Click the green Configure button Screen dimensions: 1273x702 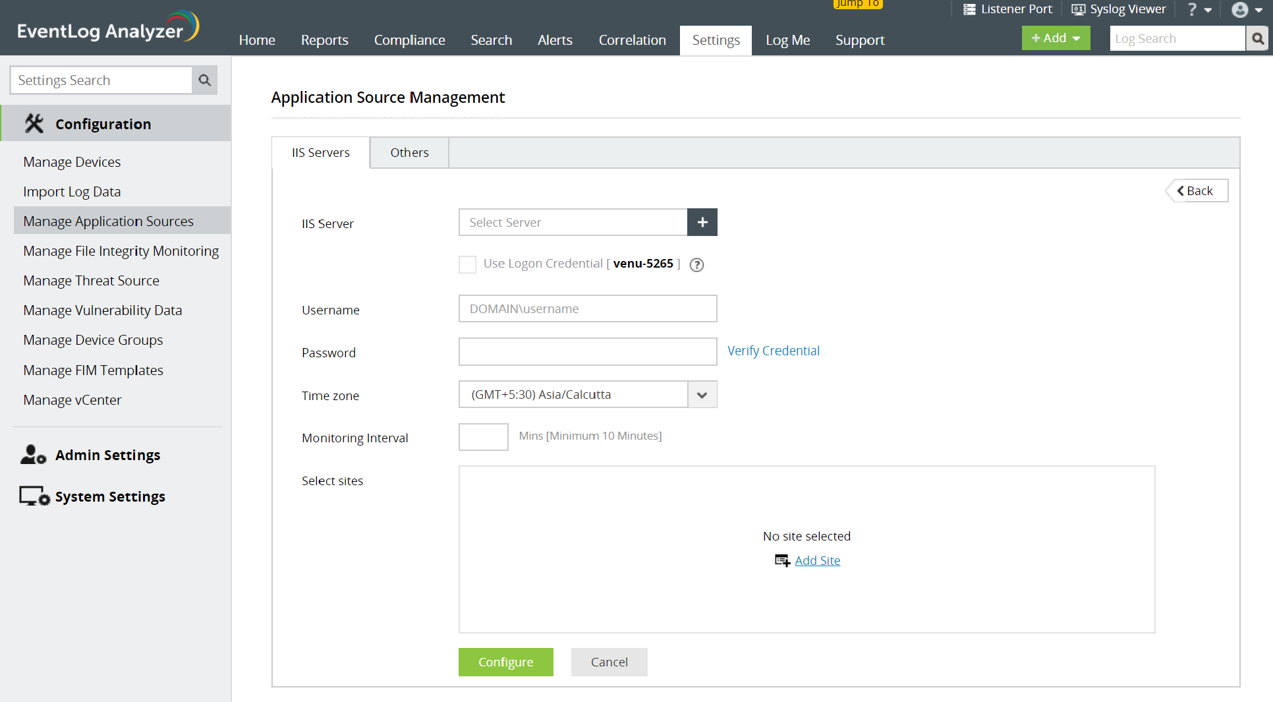(505, 662)
